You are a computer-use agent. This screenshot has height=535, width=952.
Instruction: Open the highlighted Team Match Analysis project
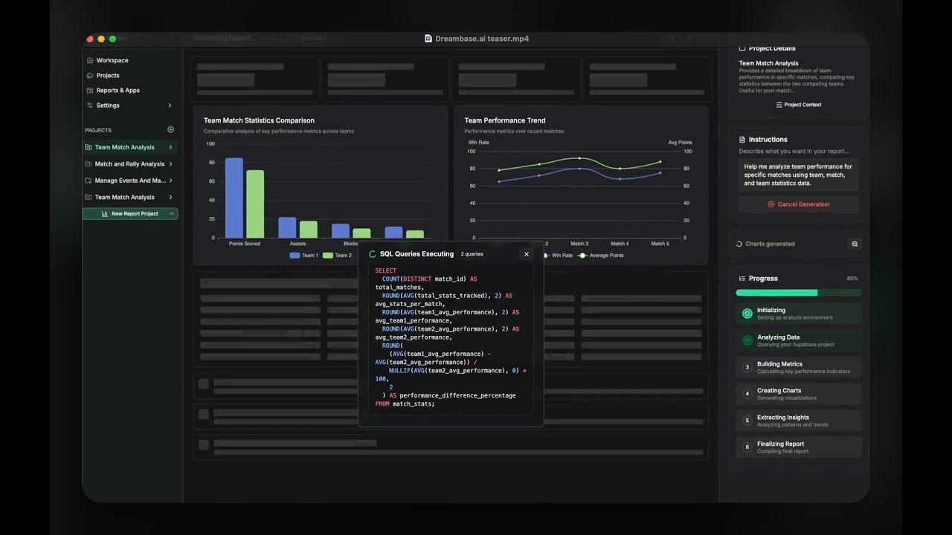124,147
